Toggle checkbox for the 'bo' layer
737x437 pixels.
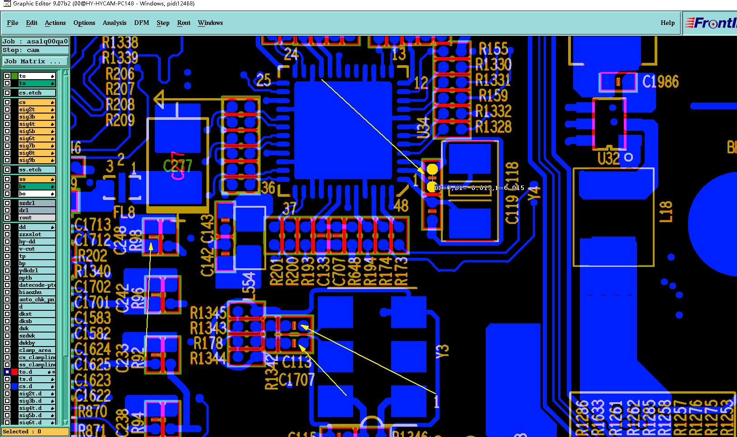pos(7,194)
